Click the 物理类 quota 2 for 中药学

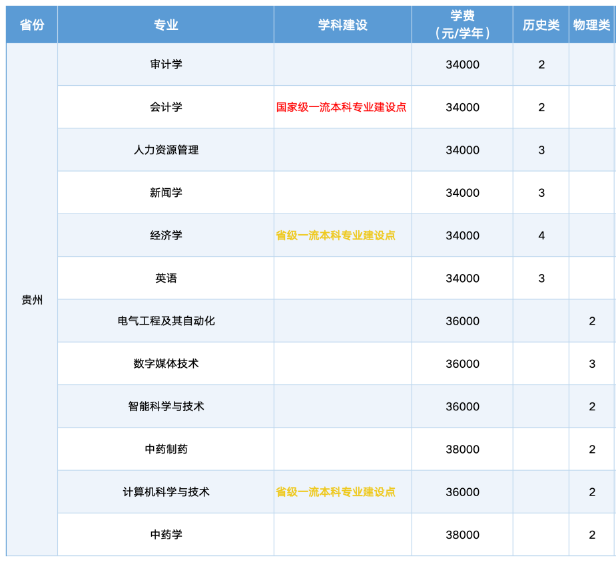click(x=592, y=535)
